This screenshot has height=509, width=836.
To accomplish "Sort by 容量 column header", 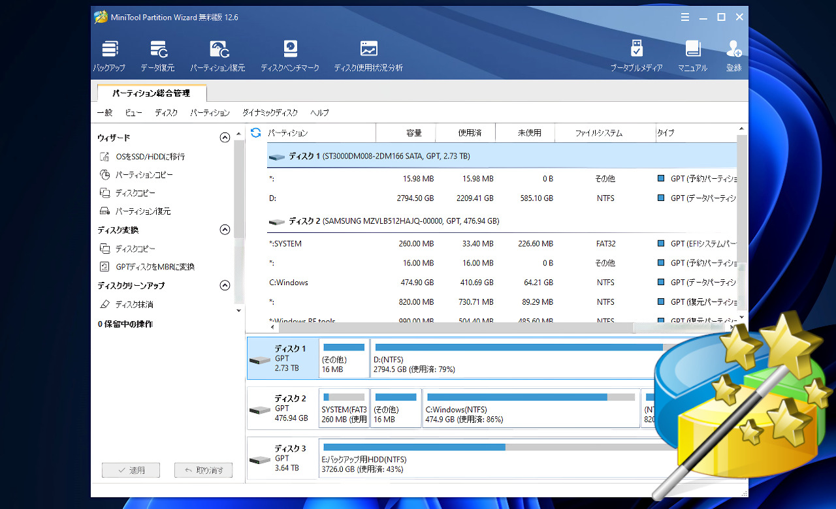I will click(x=406, y=132).
